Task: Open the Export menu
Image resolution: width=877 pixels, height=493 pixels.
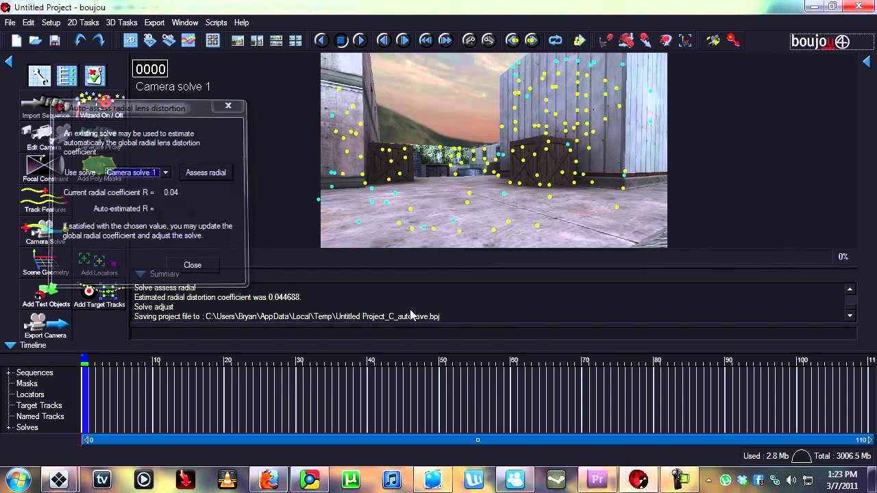Action: pos(154,23)
